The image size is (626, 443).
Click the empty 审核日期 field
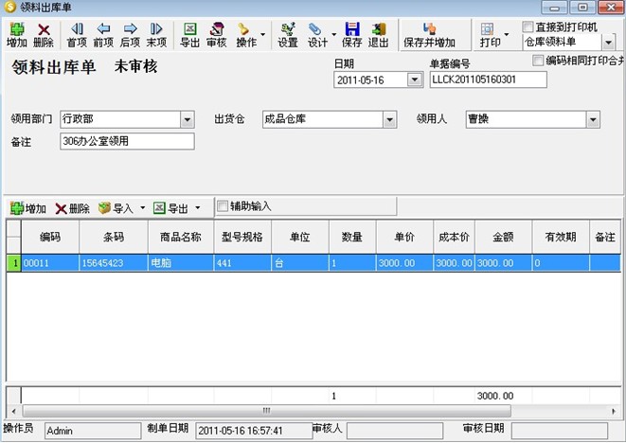tap(560, 431)
